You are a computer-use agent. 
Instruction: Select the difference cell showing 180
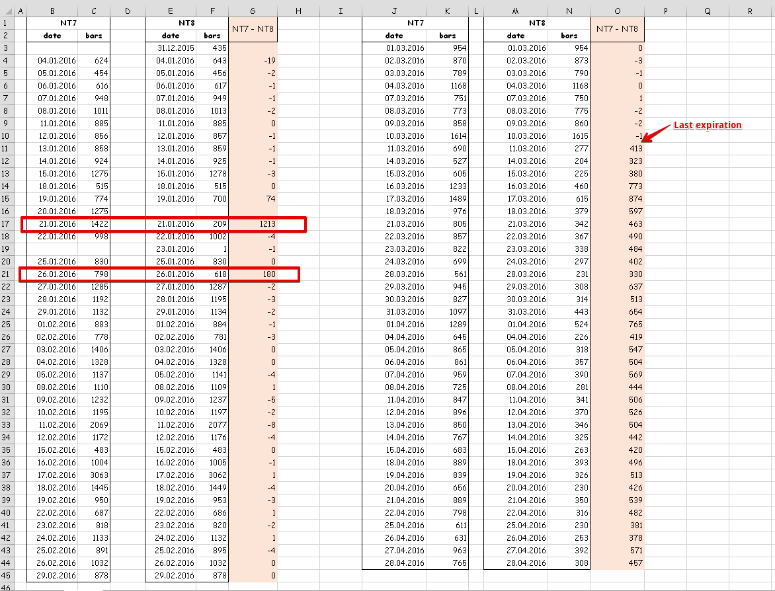253,274
